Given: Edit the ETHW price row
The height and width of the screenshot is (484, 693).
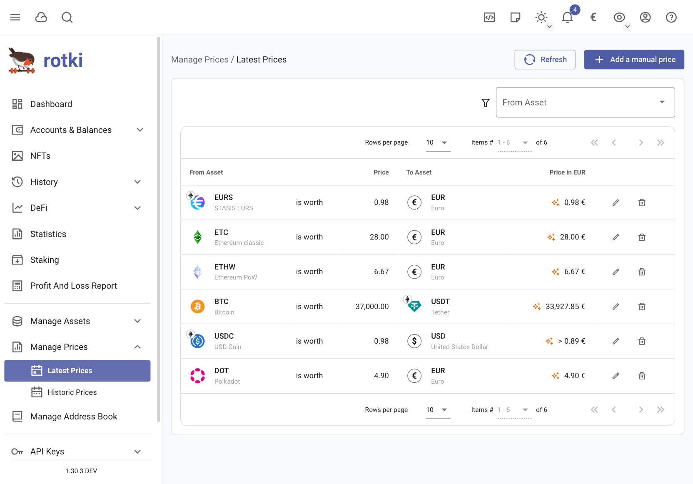Looking at the screenshot, I should click(616, 272).
